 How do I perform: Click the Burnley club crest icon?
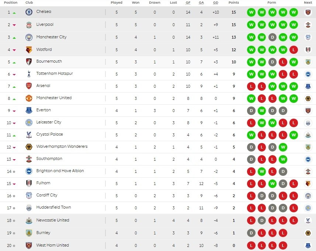coord(29,233)
